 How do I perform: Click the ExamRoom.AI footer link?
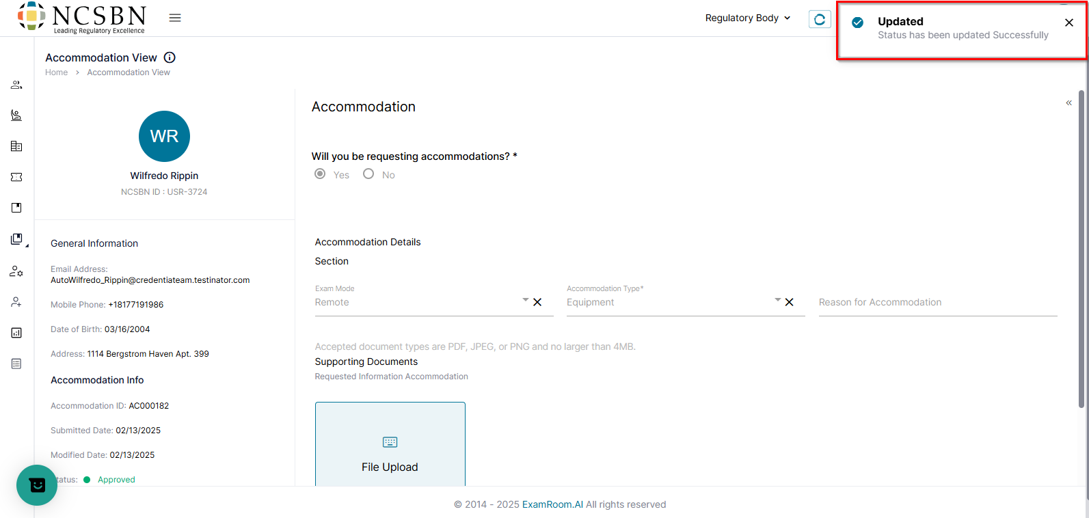(x=552, y=504)
